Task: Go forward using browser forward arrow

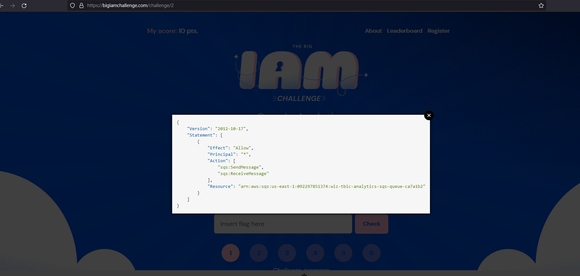Action: click(x=13, y=6)
